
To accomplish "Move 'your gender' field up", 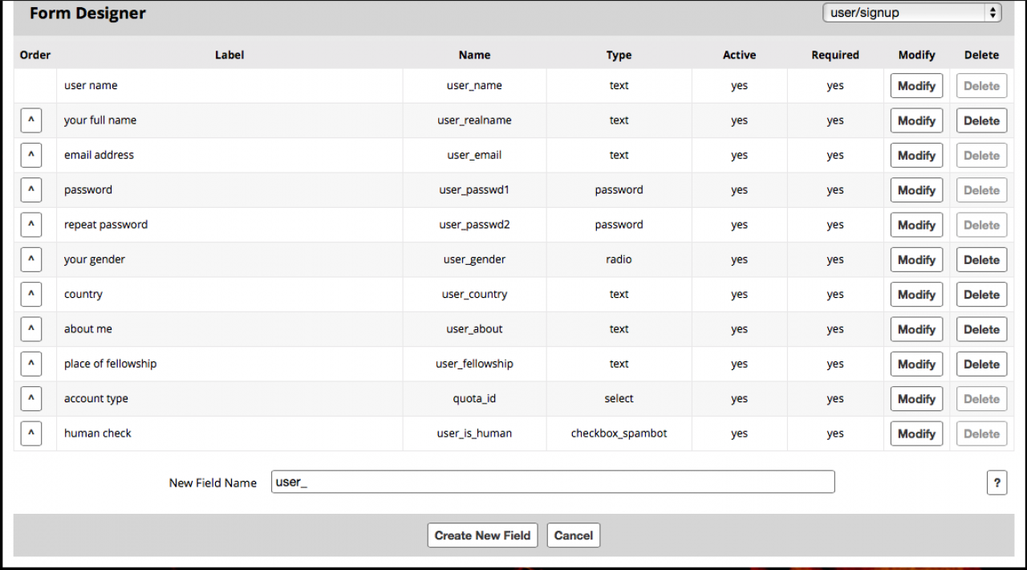I will point(30,259).
